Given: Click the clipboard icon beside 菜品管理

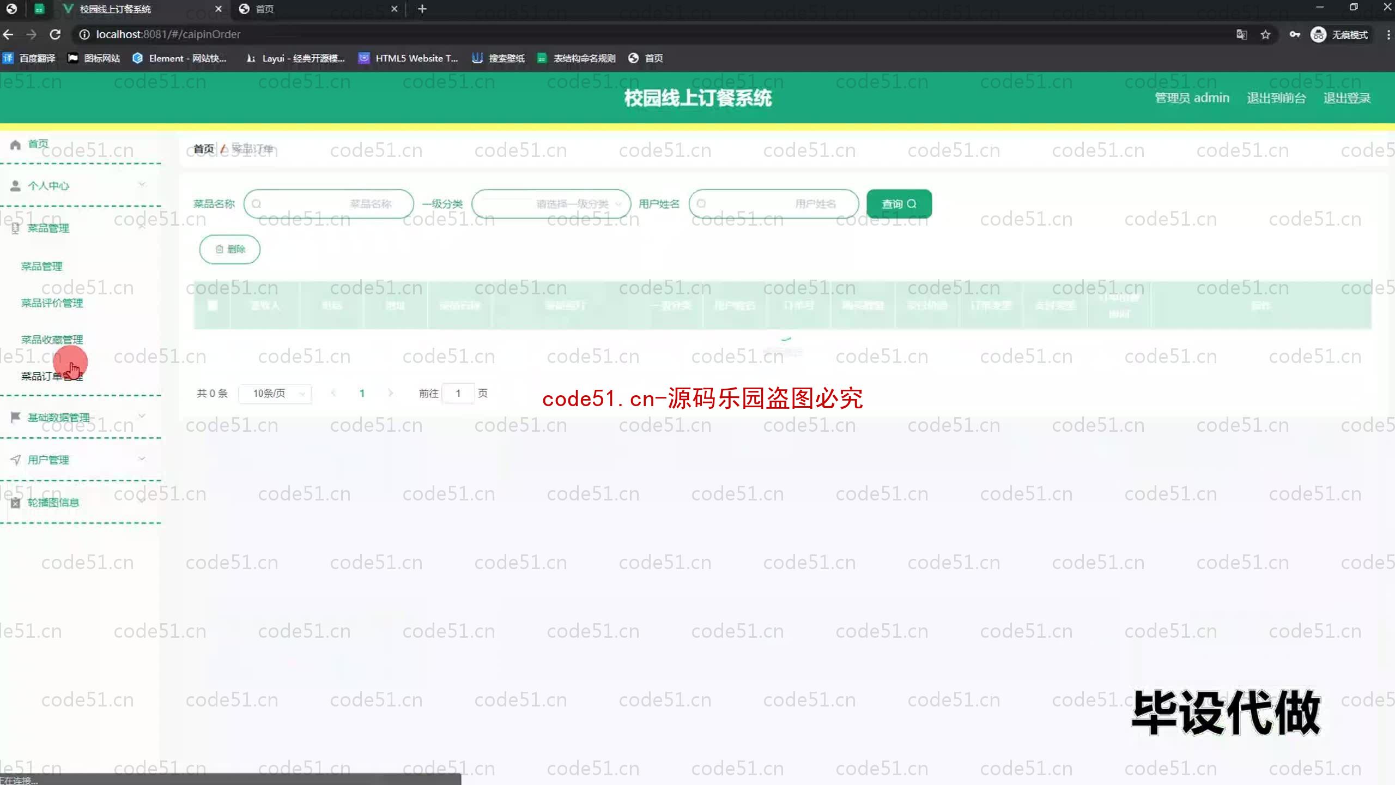Looking at the screenshot, I should pyautogui.click(x=15, y=228).
